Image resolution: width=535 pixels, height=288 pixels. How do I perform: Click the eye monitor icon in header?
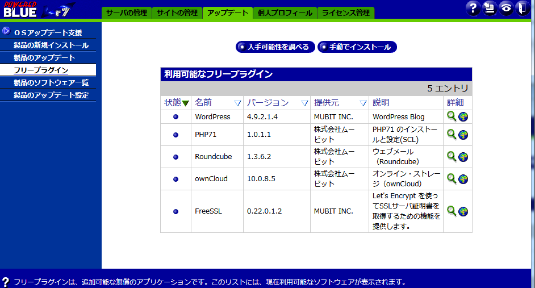506,8
